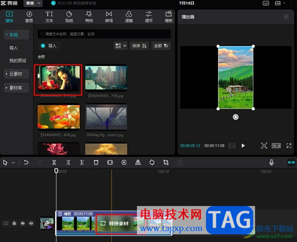Screen dimensions: 297x242
Task: Open the 文本 text tab
Action: coord(49,17)
